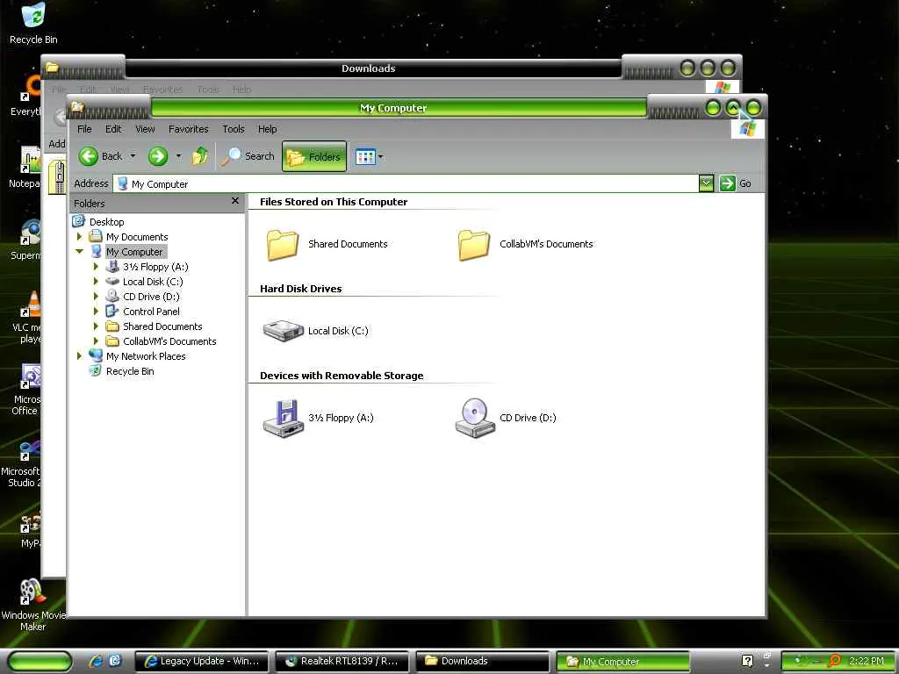
Task: Click the Address bar field
Action: click(406, 184)
